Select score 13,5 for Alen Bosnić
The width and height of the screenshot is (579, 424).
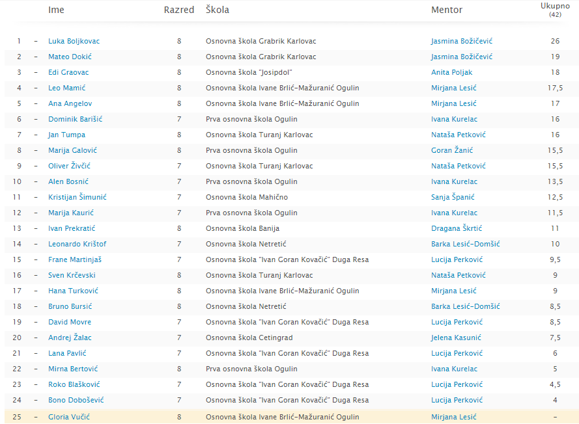[x=555, y=181]
